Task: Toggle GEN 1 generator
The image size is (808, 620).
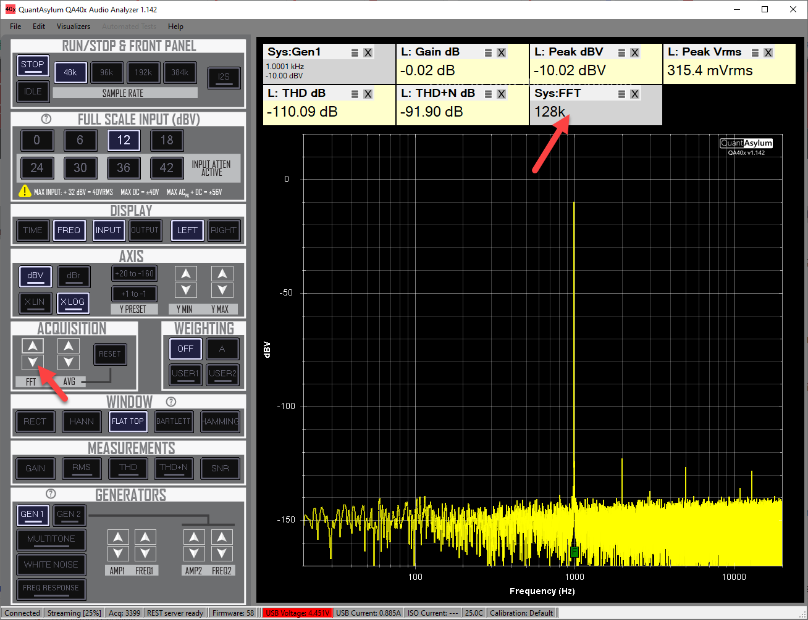Action: point(33,514)
